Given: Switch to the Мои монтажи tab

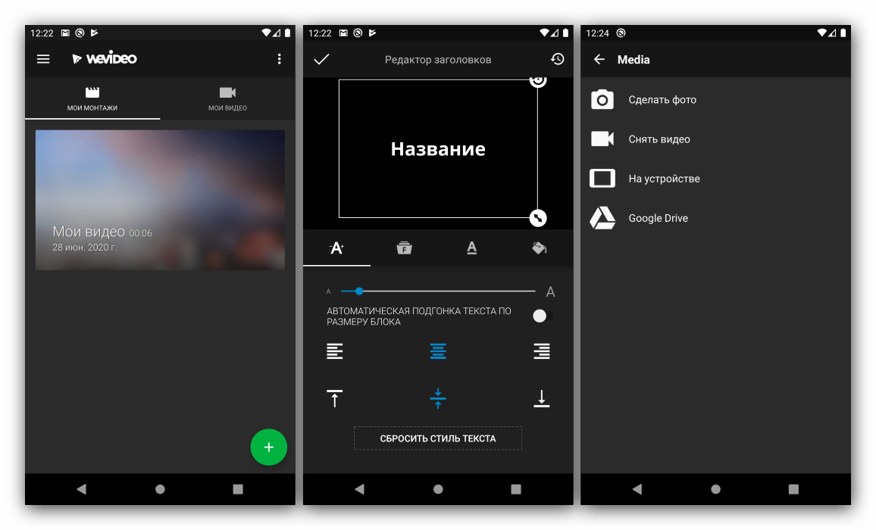Looking at the screenshot, I should (92, 98).
